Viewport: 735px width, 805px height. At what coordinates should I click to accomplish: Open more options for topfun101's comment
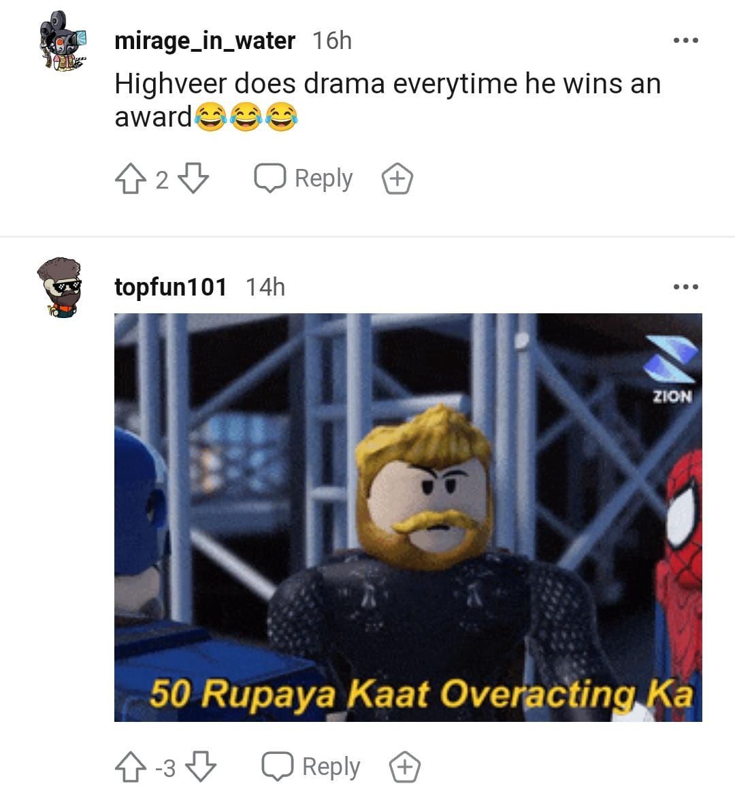686,287
